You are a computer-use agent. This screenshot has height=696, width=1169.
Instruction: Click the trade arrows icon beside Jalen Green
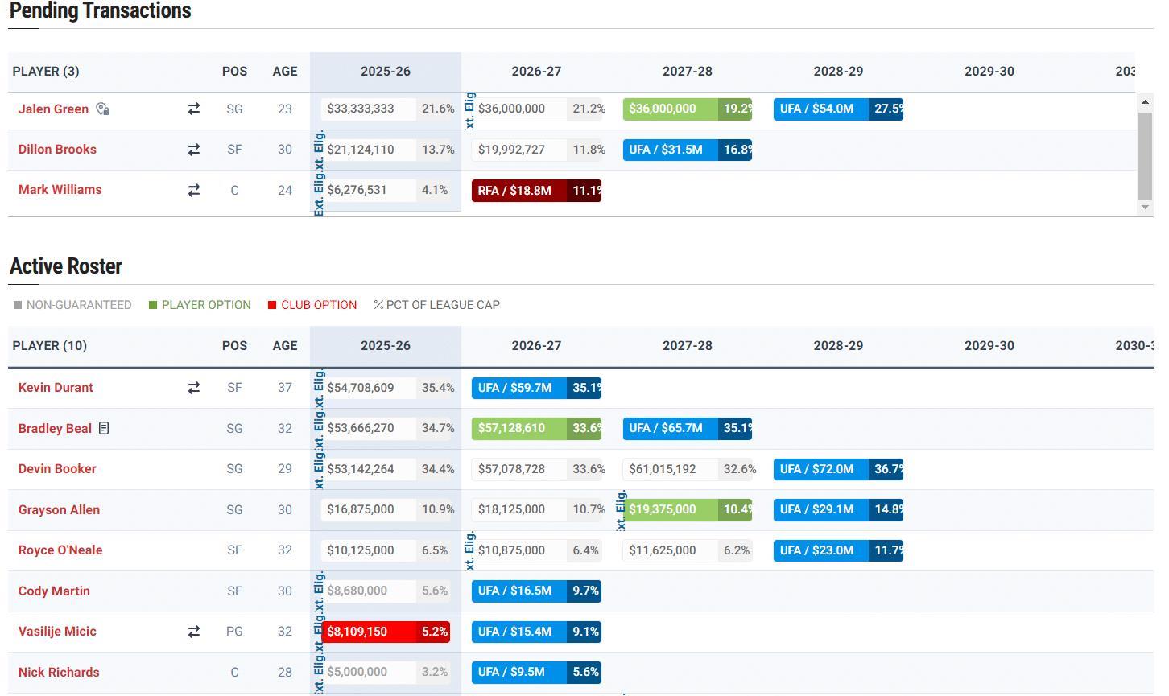pyautogui.click(x=193, y=109)
